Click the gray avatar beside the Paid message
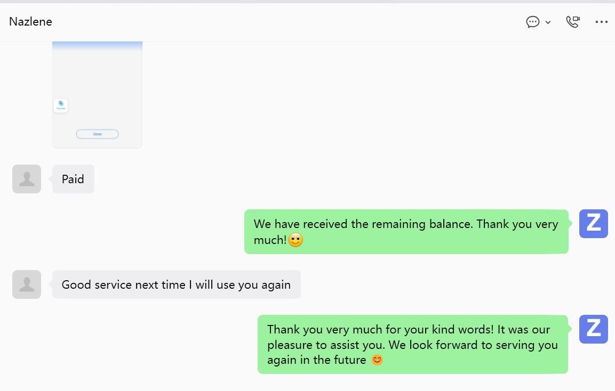Image resolution: width=615 pixels, height=391 pixels. coord(27,179)
